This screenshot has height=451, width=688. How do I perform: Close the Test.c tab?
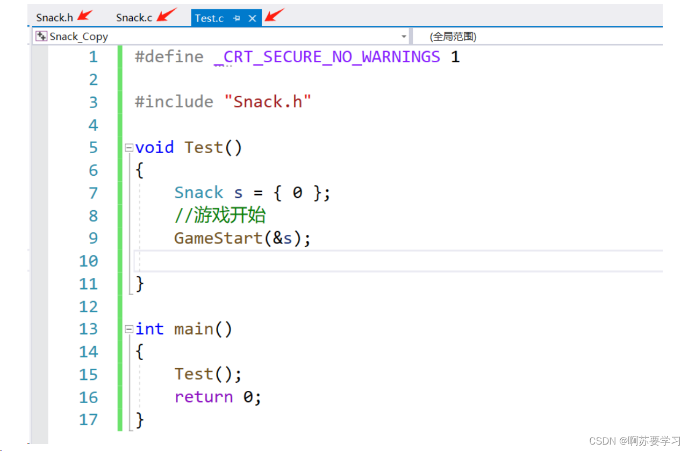(x=252, y=18)
